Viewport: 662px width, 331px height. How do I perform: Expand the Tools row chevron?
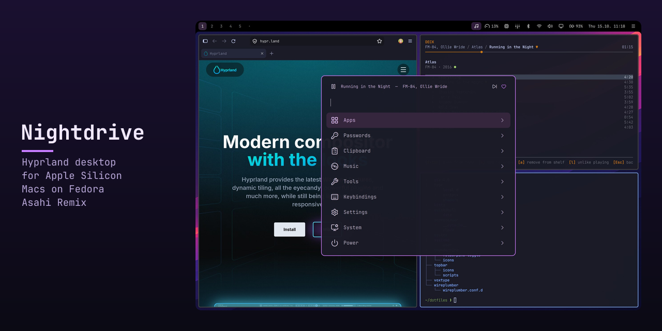coord(502,182)
